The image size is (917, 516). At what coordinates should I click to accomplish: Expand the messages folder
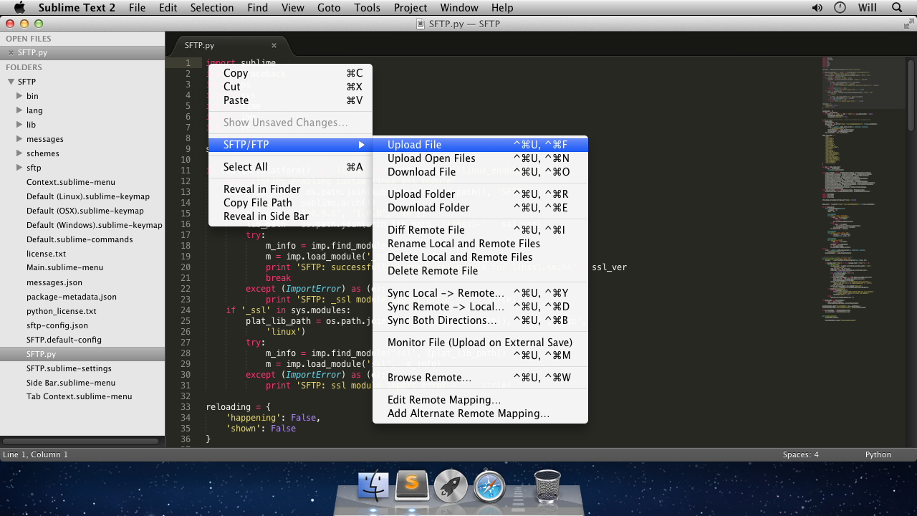click(x=19, y=139)
